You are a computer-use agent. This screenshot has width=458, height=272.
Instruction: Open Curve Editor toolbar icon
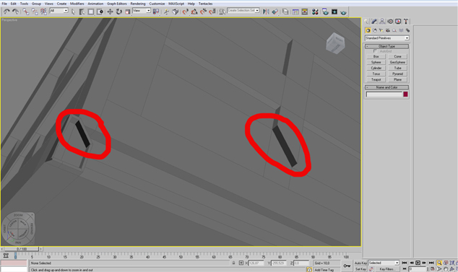pos(295,12)
